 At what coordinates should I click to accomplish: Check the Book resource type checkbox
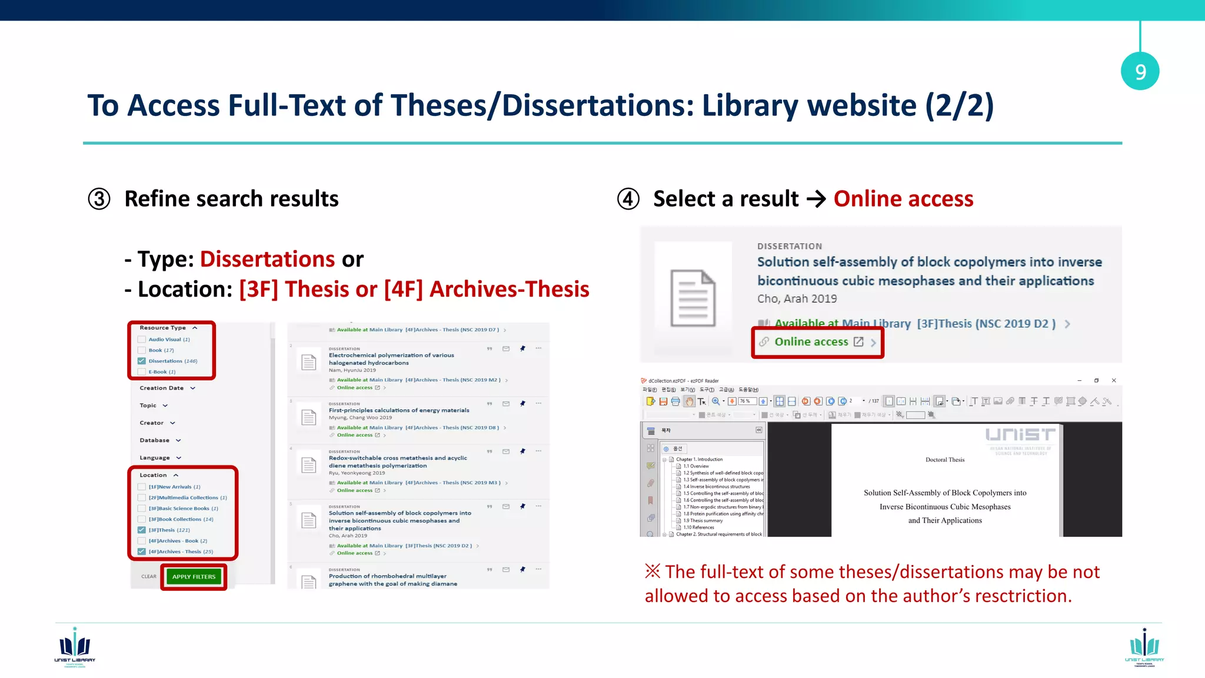coord(142,350)
